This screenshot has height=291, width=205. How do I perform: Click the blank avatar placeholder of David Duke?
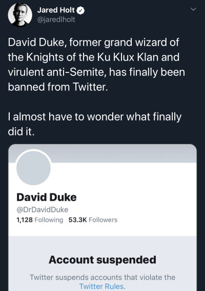click(x=33, y=168)
